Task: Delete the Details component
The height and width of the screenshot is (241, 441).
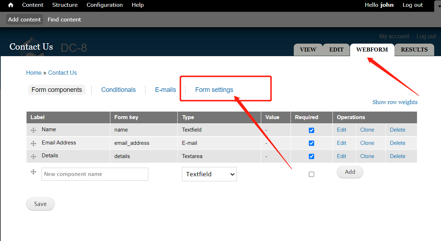Action: coord(398,156)
